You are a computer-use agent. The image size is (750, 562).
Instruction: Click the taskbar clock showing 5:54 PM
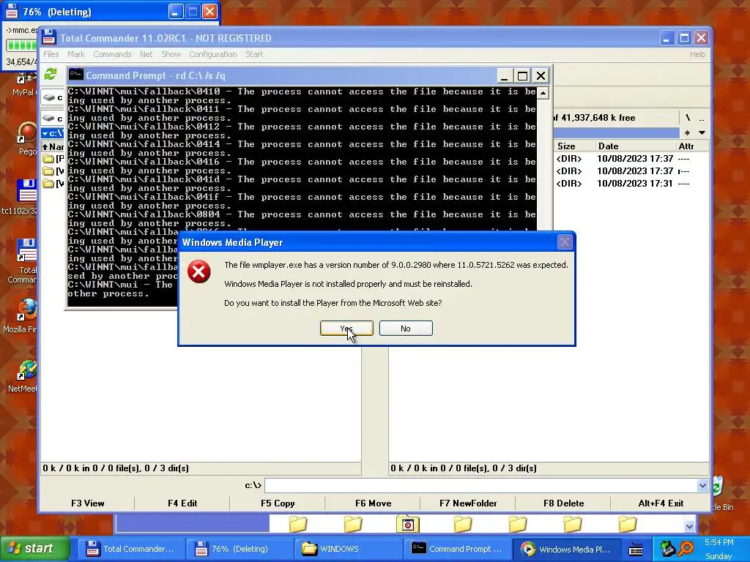[719, 542]
